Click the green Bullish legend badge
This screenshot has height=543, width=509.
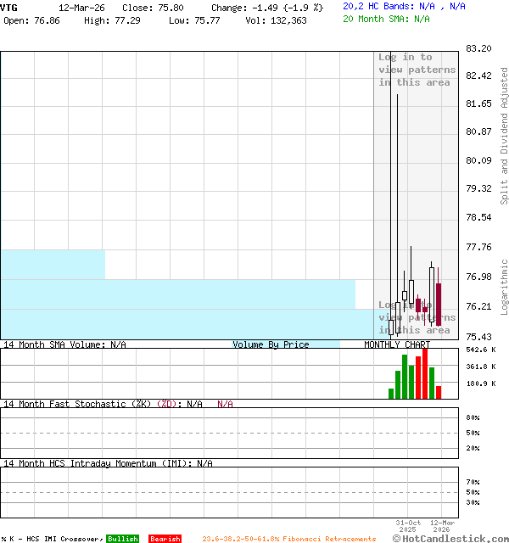tap(122, 539)
